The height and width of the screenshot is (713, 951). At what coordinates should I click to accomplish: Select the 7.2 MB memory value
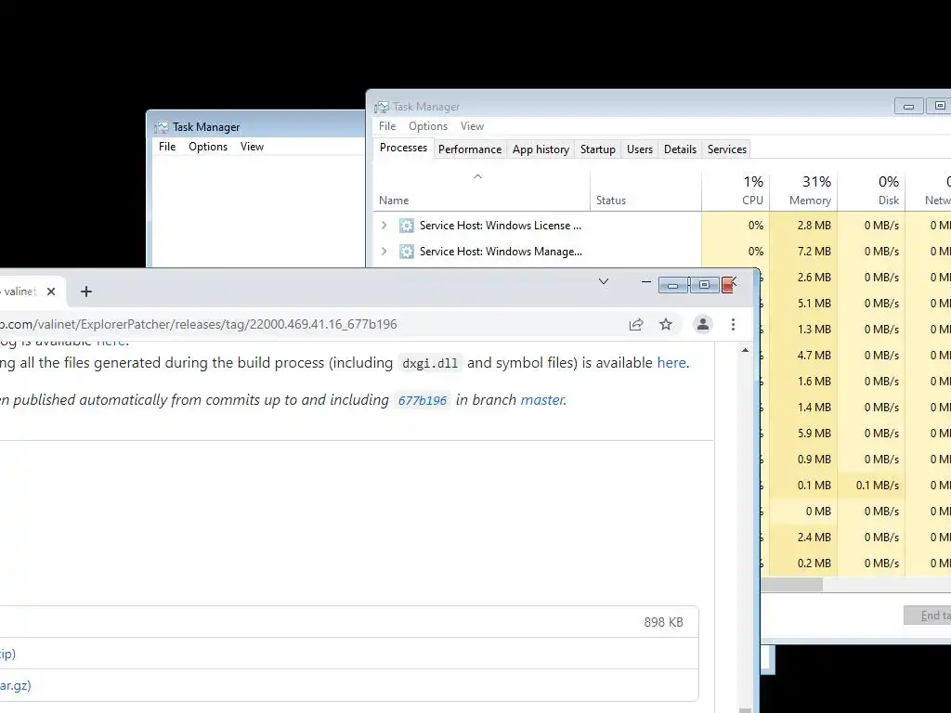coord(814,252)
